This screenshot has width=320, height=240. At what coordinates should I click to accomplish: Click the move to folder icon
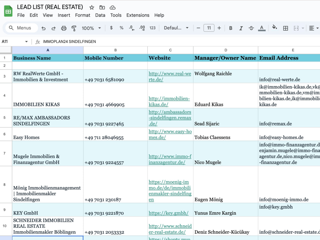click(x=102, y=8)
